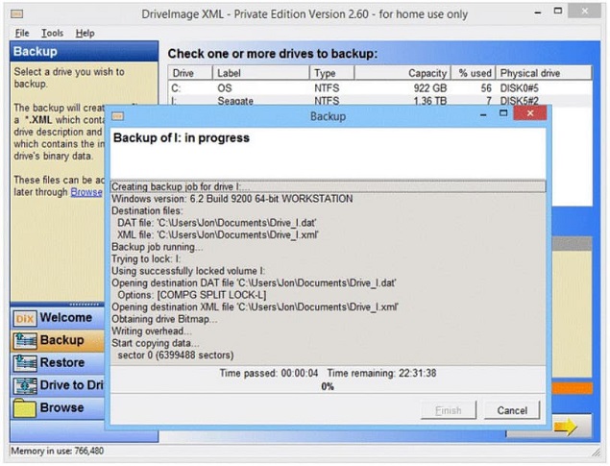Maximize the Backup dialog
Screen dimensions: 610x466
pos(503,113)
